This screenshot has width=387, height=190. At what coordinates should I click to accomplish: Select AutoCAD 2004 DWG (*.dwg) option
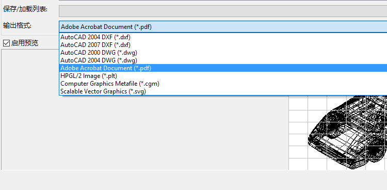[x=223, y=60]
